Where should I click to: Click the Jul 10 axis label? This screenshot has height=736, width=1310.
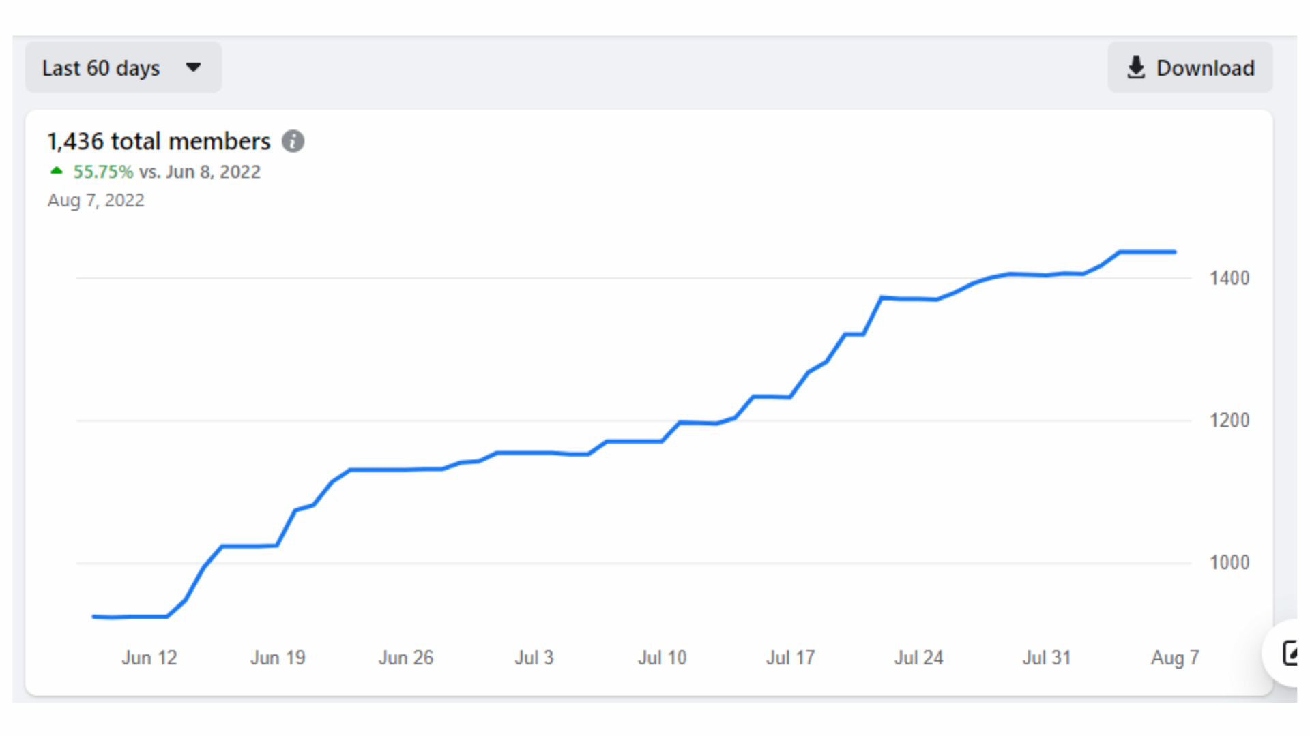tap(662, 658)
